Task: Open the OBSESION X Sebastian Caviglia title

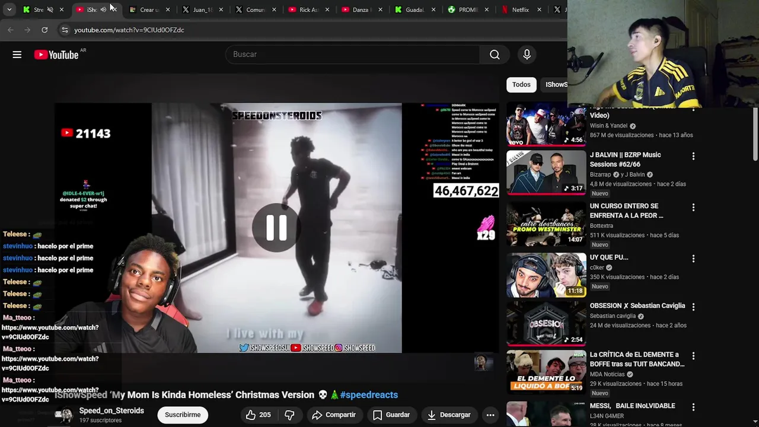Action: [637, 305]
